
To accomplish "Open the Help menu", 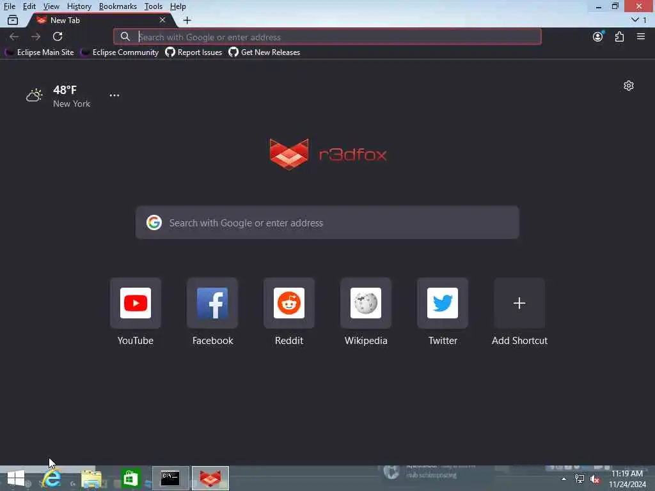I will [178, 6].
